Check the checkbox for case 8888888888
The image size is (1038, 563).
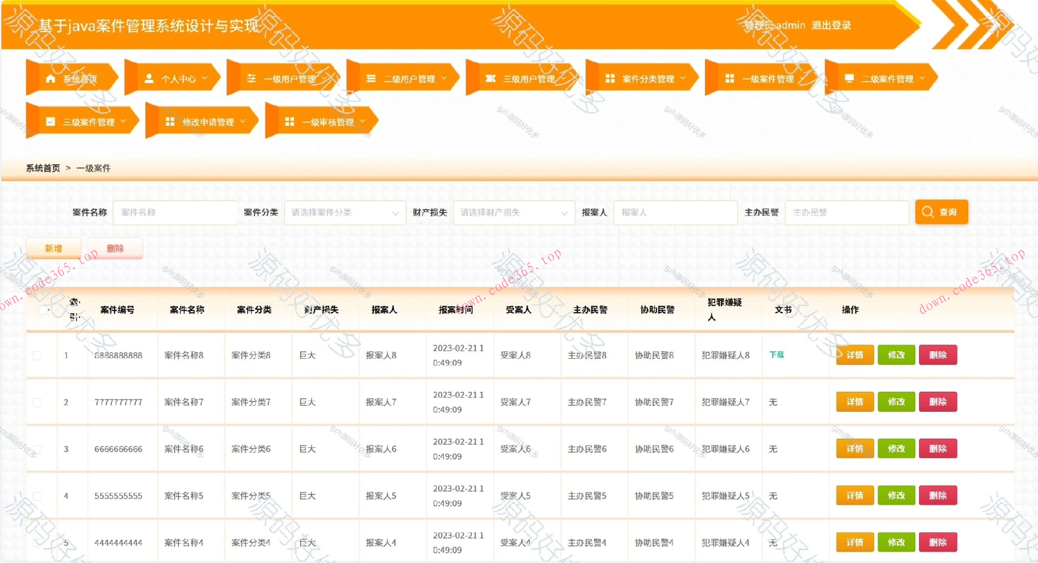coord(37,355)
